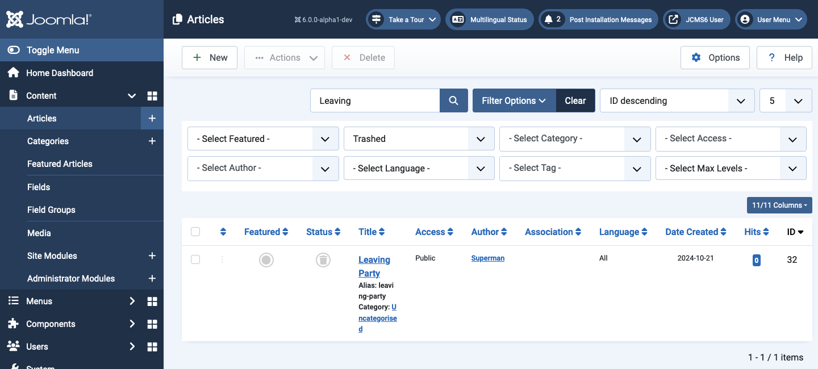Click the search text field containing Leaving

375,100
